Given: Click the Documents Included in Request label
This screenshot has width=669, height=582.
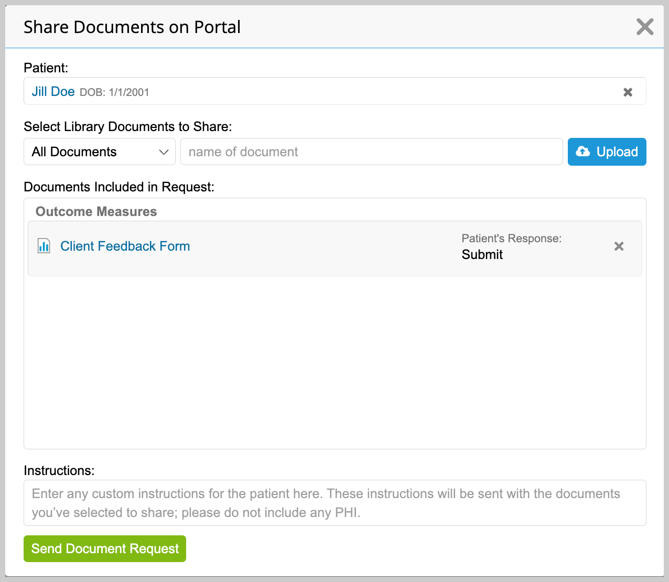Looking at the screenshot, I should click(x=119, y=187).
